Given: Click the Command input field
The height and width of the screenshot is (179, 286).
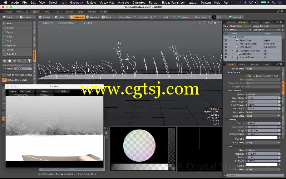Looking at the screenshot, I should tap(255, 175).
